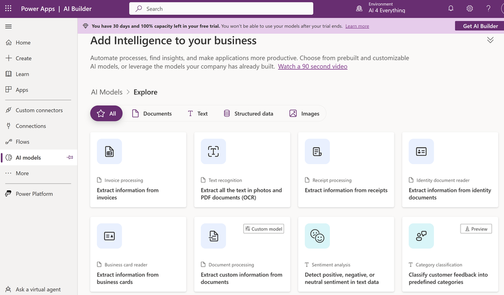Go to AI Models breadcrumb link

tap(107, 92)
